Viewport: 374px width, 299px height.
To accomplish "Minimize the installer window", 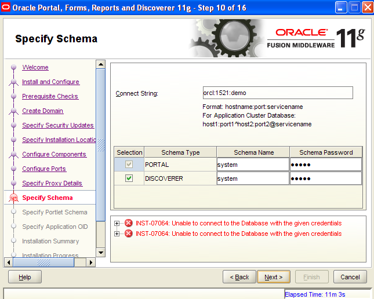I will (x=341, y=8).
